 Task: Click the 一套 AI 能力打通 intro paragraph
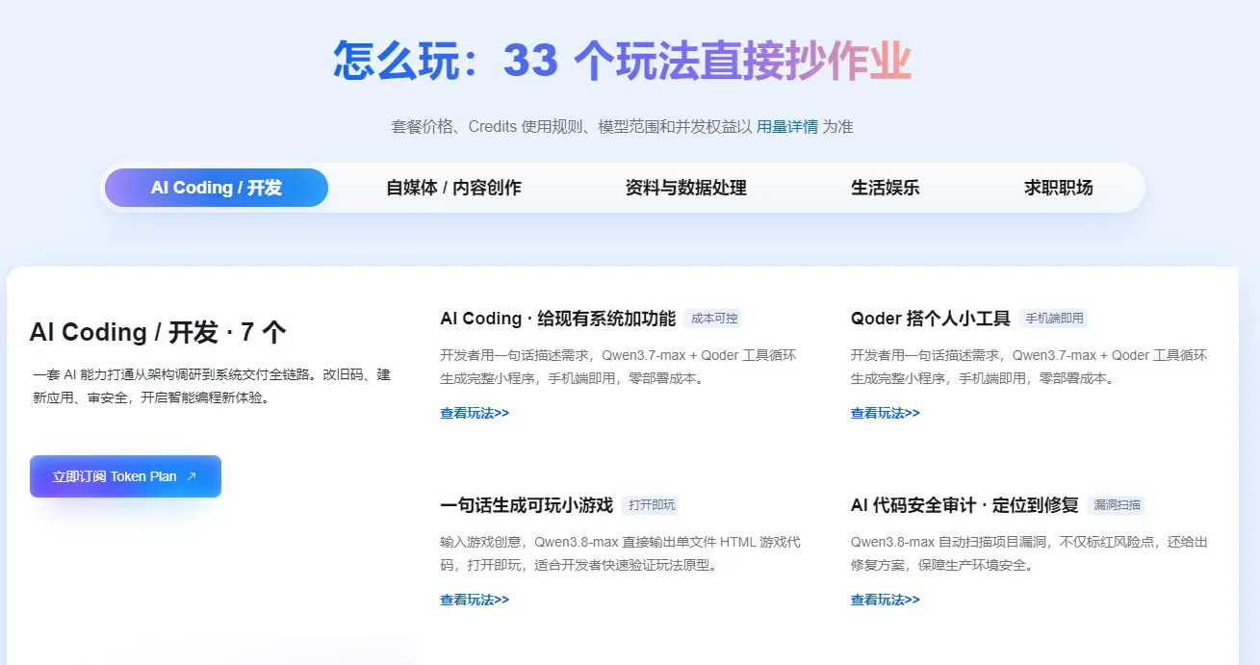coord(212,386)
